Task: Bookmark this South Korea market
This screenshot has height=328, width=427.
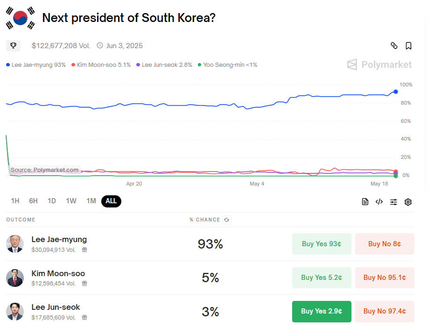Action: pyautogui.click(x=408, y=45)
